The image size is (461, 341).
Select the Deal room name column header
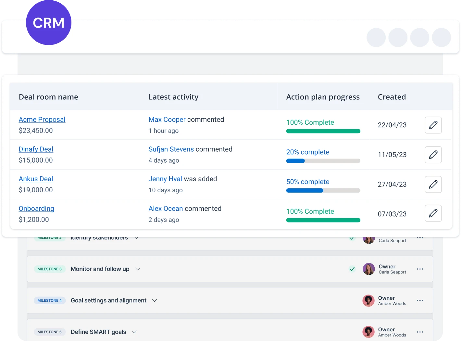[48, 97]
